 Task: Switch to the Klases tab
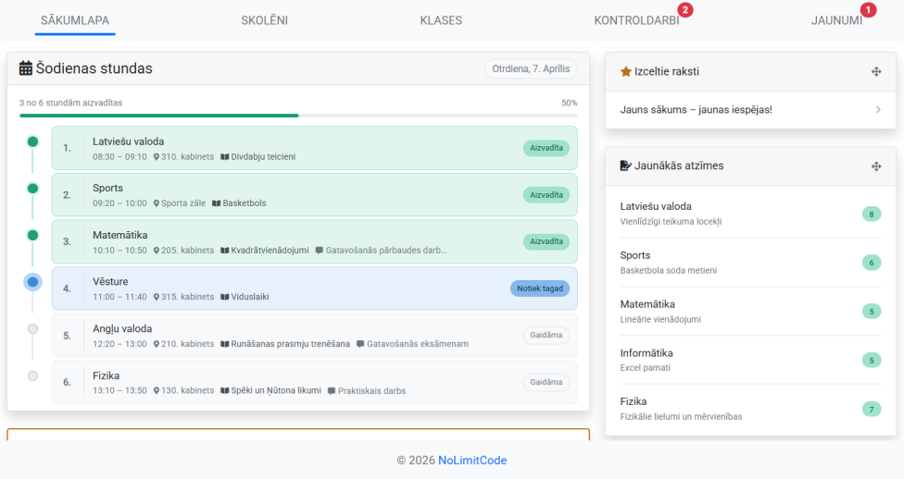click(x=441, y=20)
